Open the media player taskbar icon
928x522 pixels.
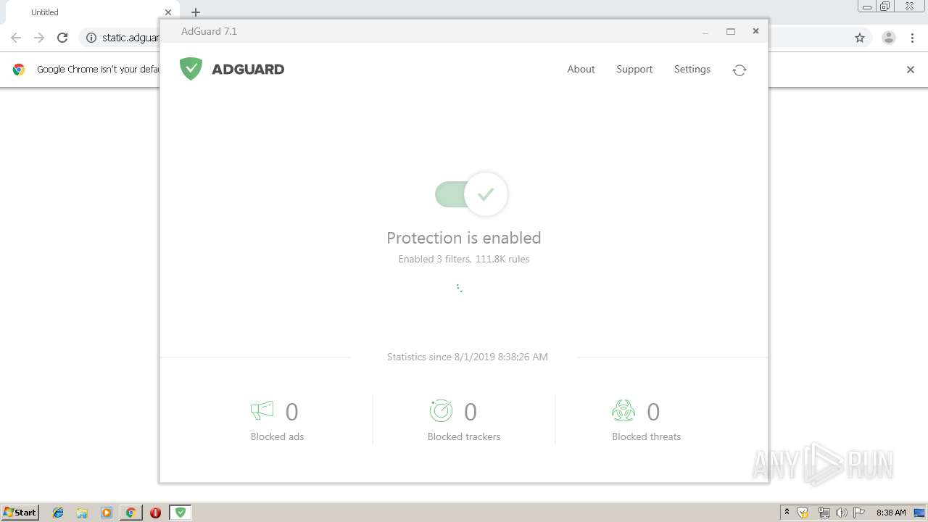coord(107,513)
